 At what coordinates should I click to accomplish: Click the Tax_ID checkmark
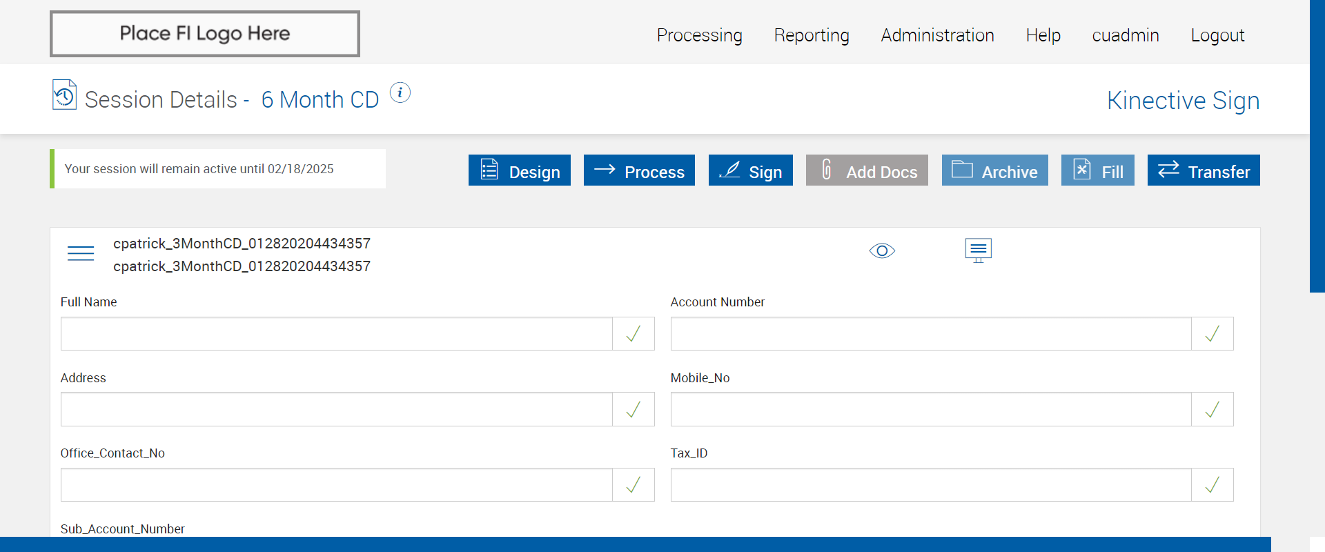[1212, 485]
